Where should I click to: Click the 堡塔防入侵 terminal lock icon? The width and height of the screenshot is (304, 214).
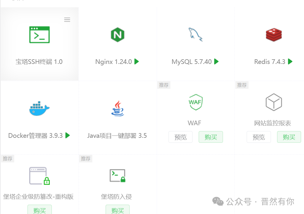click(118, 176)
